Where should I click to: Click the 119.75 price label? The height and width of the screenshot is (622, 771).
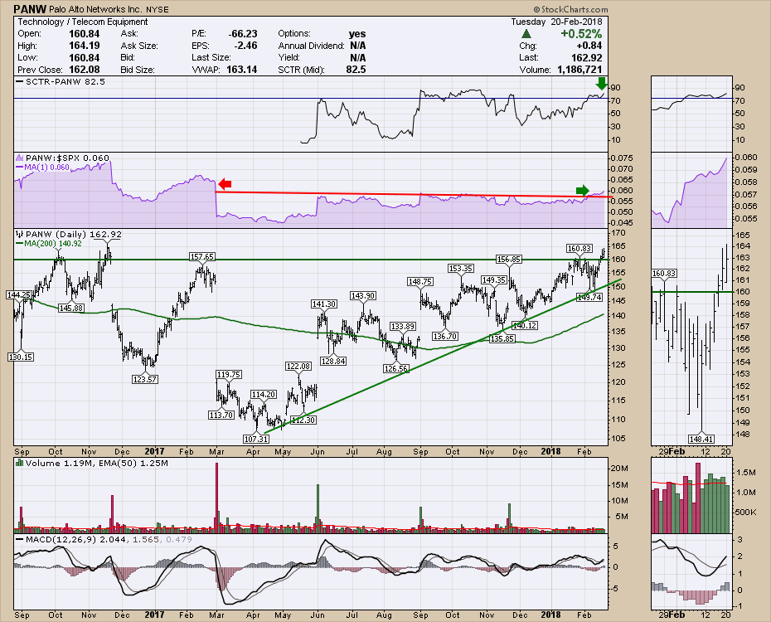pyautogui.click(x=228, y=374)
